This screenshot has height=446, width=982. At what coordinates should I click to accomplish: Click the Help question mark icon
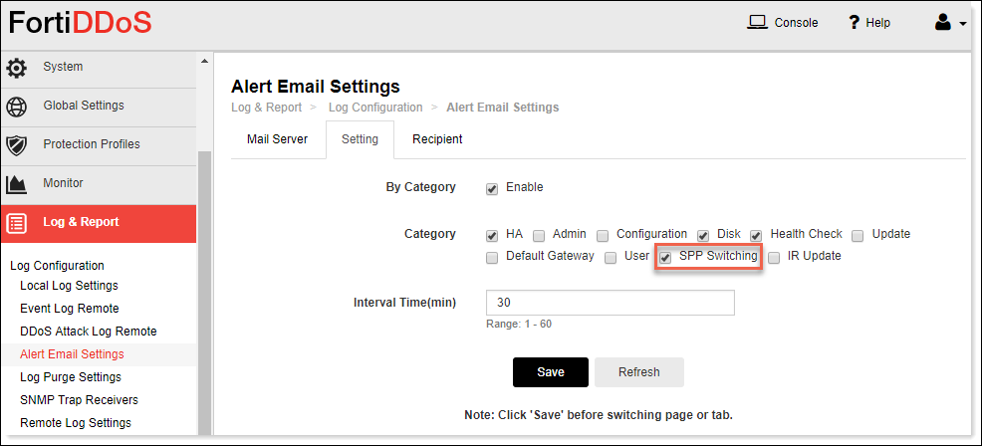pyautogui.click(x=853, y=23)
